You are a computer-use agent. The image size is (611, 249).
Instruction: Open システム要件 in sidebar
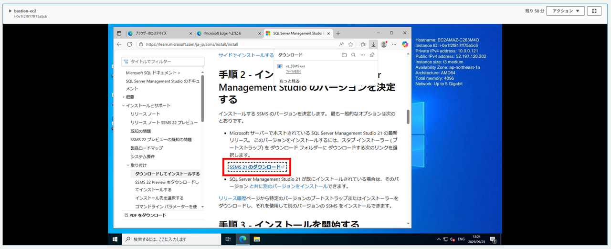point(142,157)
